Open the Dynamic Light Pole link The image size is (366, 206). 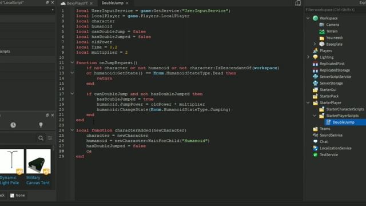click(9, 180)
